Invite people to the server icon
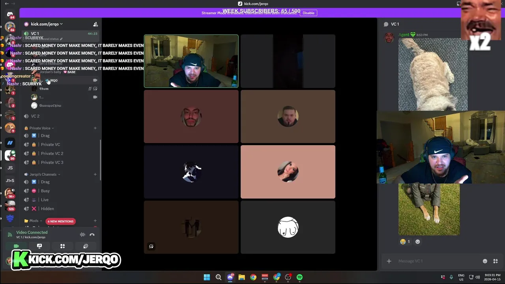The width and height of the screenshot is (505, 284). [x=95, y=24]
